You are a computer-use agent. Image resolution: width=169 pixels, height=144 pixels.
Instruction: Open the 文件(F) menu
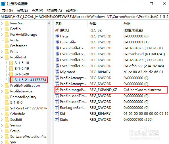7,10
